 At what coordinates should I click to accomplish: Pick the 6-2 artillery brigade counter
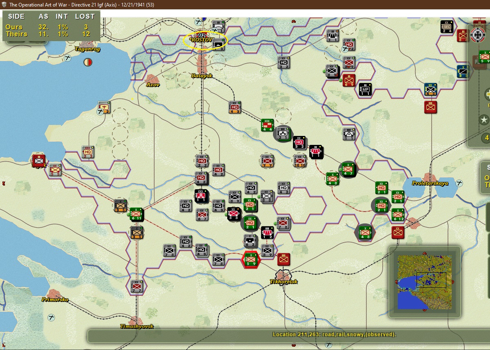(251, 241)
